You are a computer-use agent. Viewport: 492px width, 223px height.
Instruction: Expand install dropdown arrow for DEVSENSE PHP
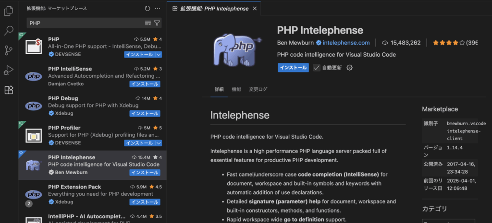click(158, 55)
